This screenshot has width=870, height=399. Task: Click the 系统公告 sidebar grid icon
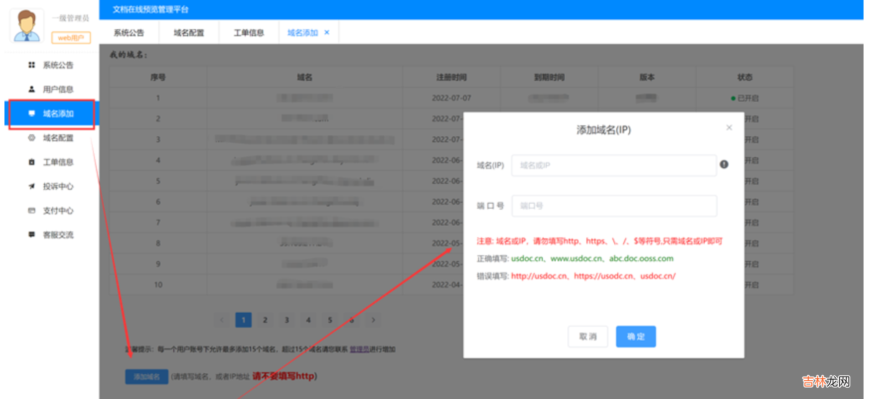(x=32, y=65)
